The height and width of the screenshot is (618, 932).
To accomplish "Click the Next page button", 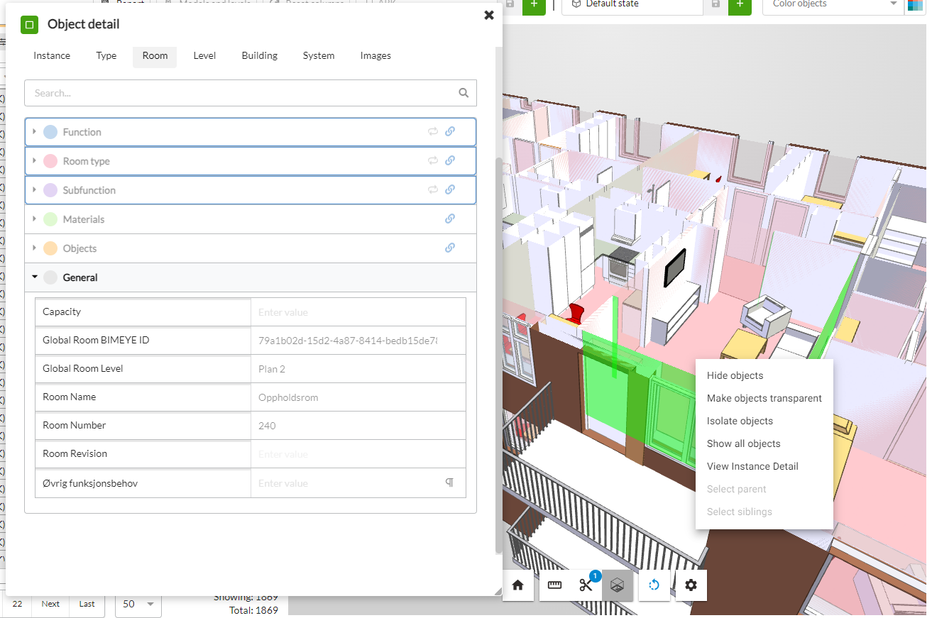I will (50, 604).
